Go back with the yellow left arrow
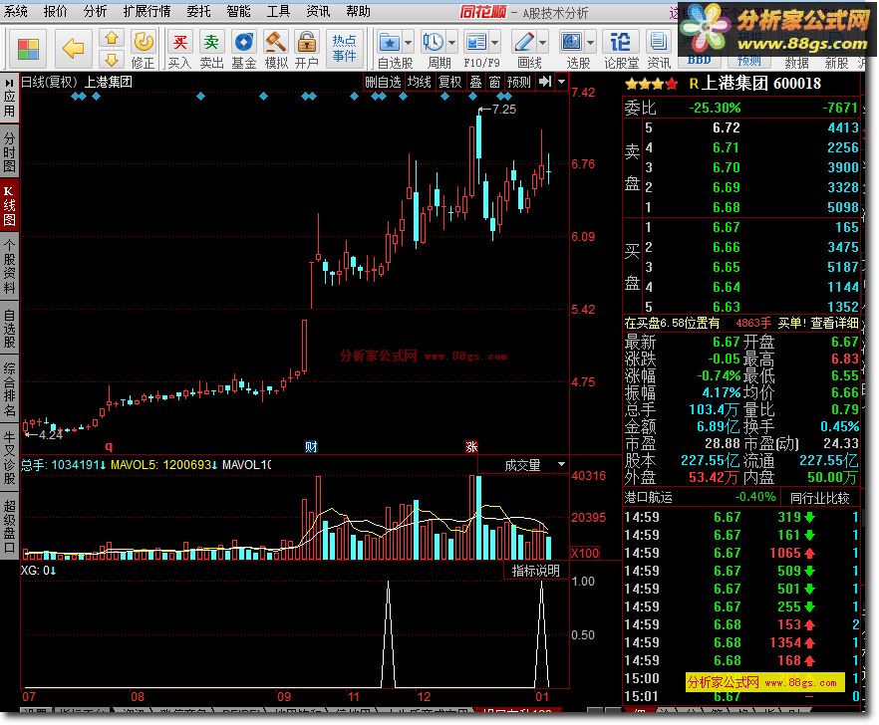 coord(73,49)
